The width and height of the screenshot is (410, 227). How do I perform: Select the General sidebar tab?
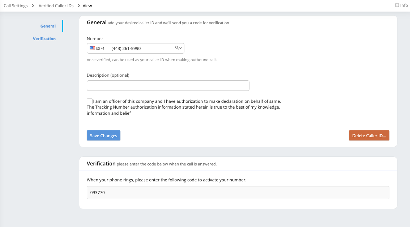[48, 26]
